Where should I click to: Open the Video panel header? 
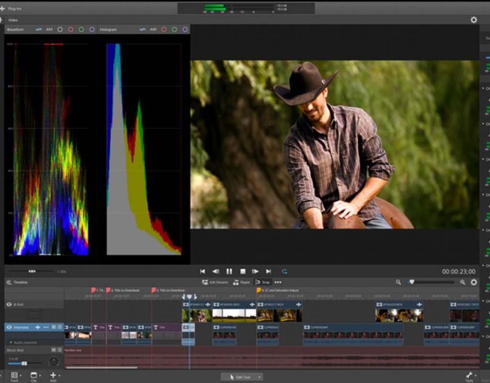pos(13,20)
